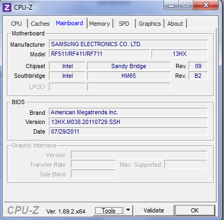
Task: Click the Southbridge vendor Intel field
Action: 67,76
